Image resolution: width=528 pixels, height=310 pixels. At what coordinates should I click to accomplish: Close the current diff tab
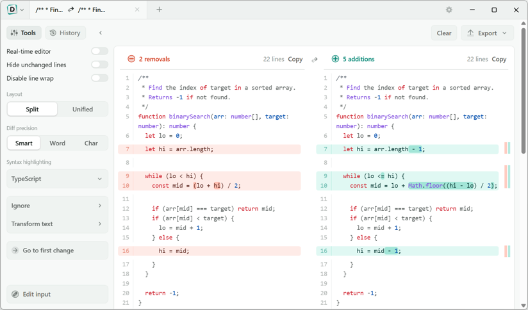point(137,10)
